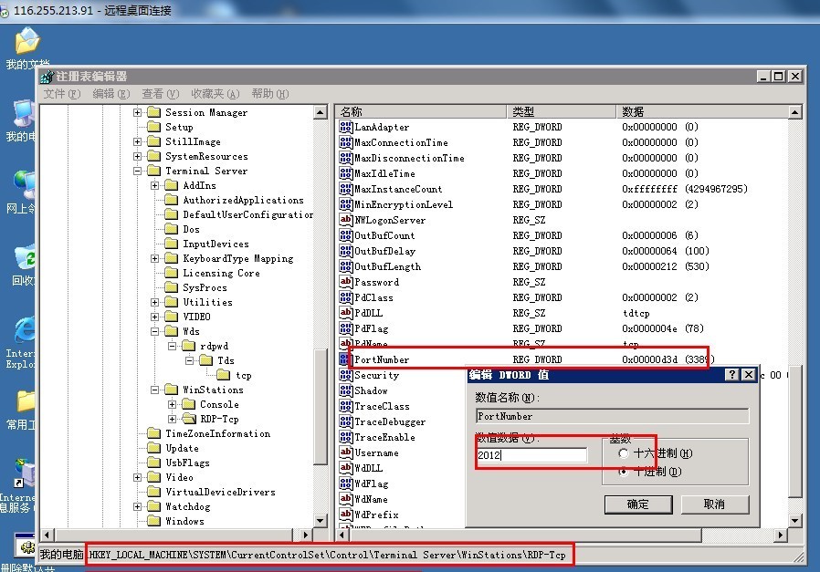Click the 取消 button
Viewport: 820px width, 572px height.
point(714,504)
